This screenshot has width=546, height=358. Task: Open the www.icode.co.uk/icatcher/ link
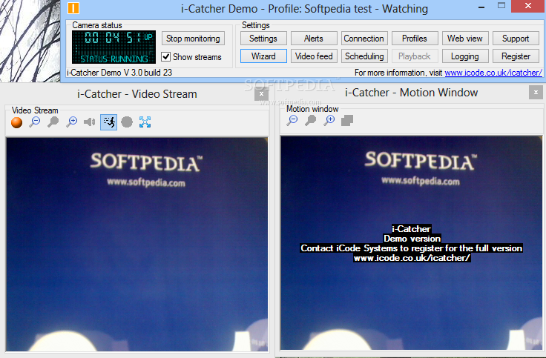[493, 73]
